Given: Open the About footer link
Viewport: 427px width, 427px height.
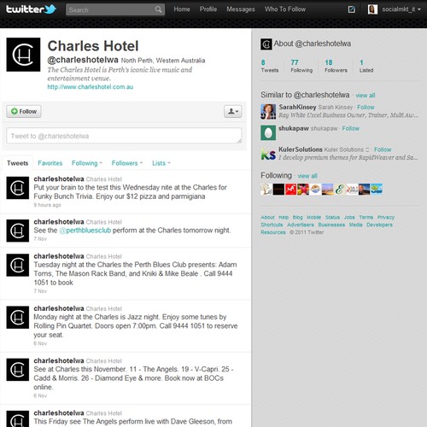Looking at the screenshot, I should [267, 217].
